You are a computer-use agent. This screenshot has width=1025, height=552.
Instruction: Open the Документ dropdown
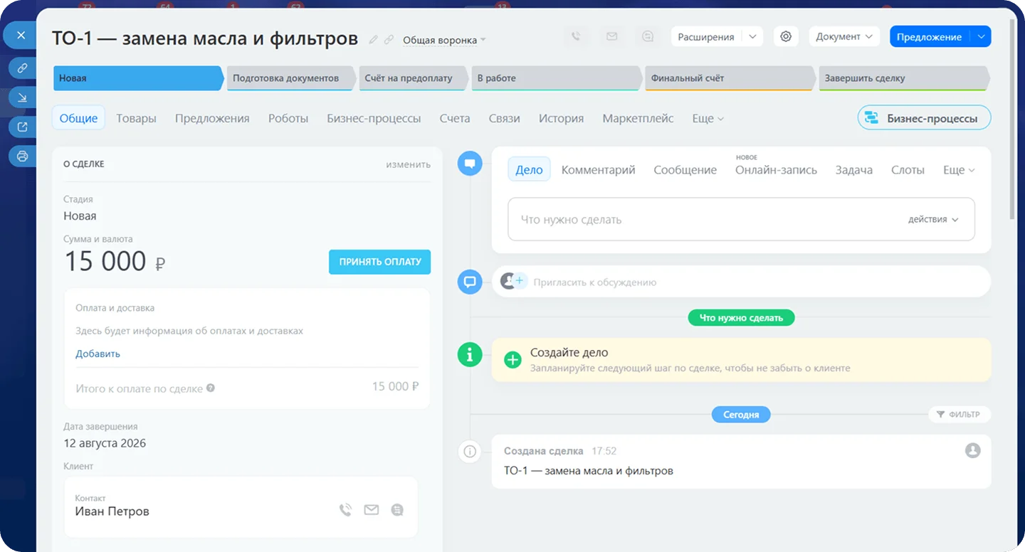pos(844,37)
